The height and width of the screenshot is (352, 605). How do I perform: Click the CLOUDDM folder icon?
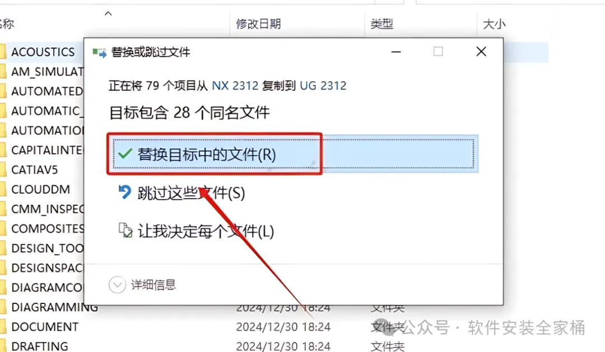click(3, 189)
